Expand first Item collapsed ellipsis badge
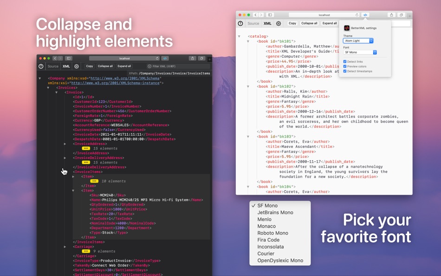 pyautogui.click(x=94, y=181)
